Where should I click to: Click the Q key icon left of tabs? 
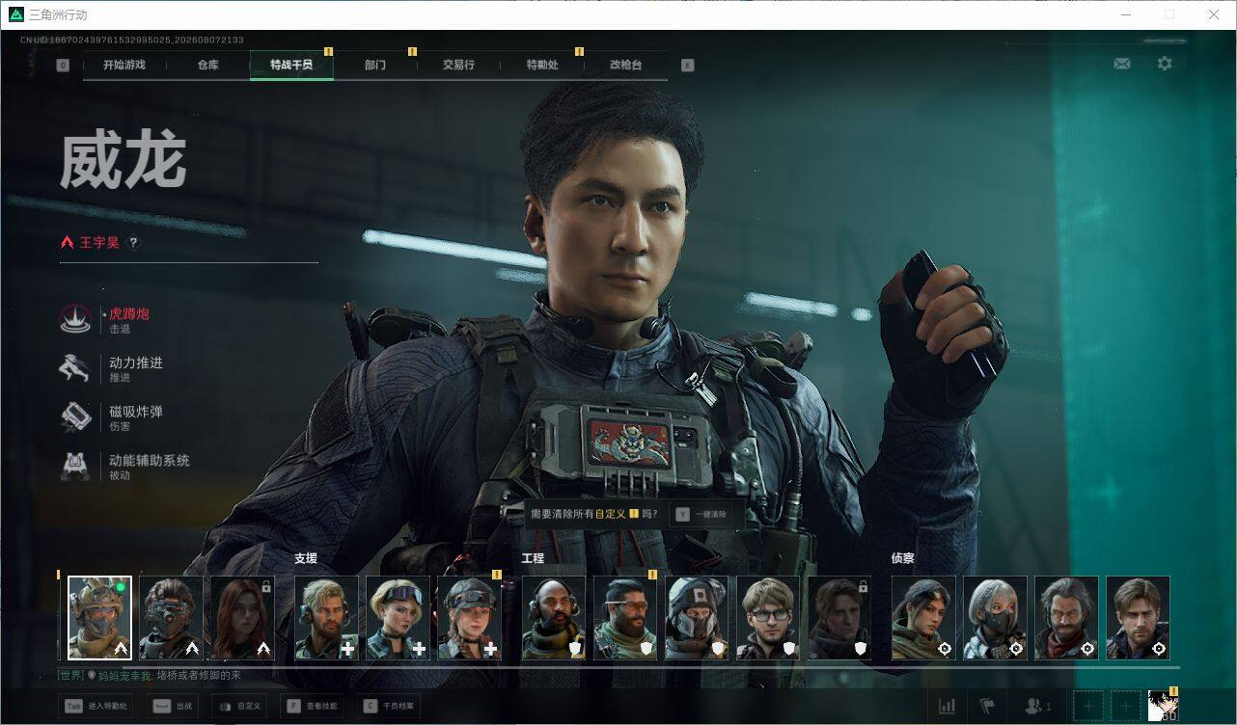(63, 66)
